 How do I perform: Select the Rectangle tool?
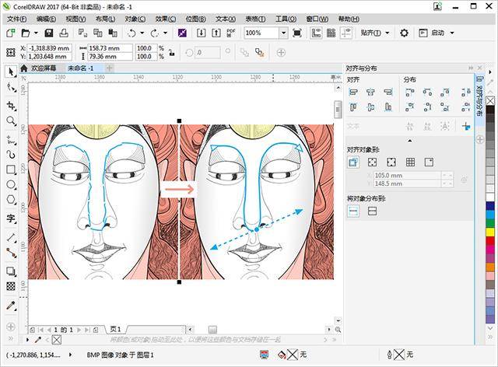click(x=11, y=170)
